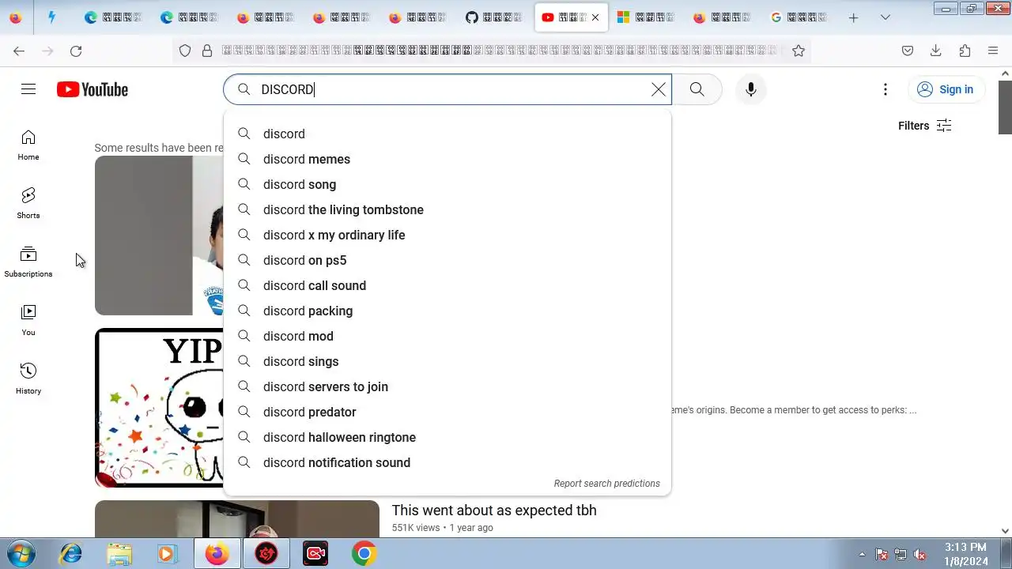The width and height of the screenshot is (1012, 569).
Task: Open 'This went about as expected tbh' video
Action: [494, 511]
